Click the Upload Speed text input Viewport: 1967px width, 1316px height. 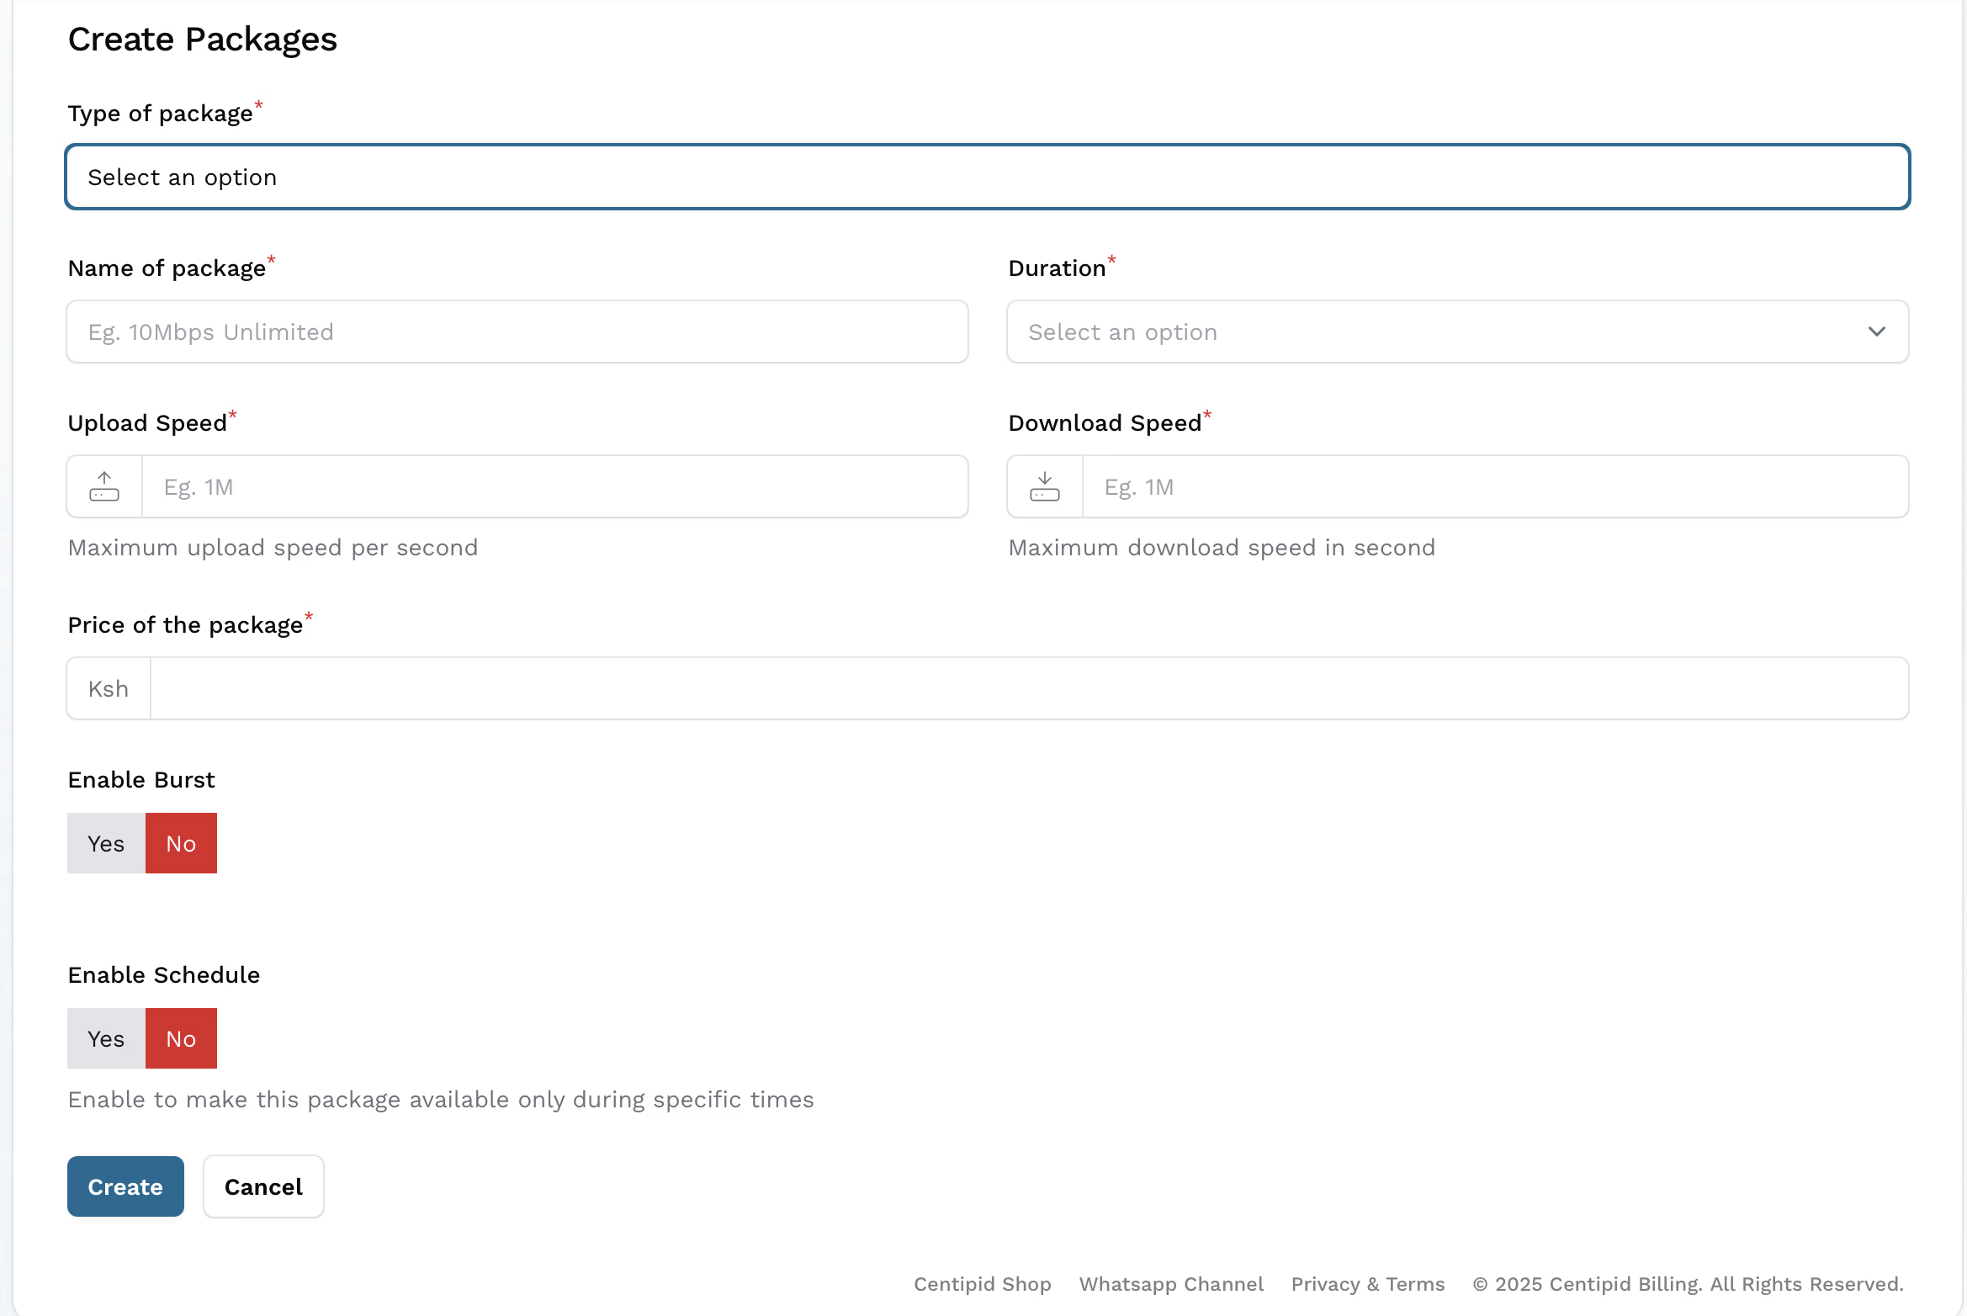click(x=554, y=487)
